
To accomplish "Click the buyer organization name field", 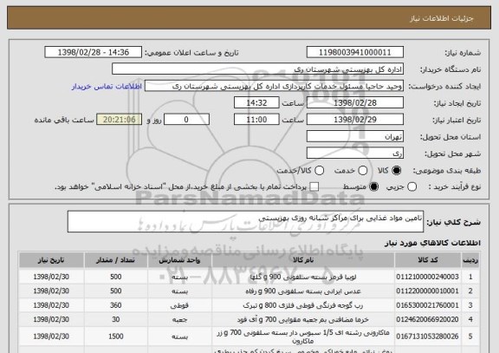I will tap(258, 69).
